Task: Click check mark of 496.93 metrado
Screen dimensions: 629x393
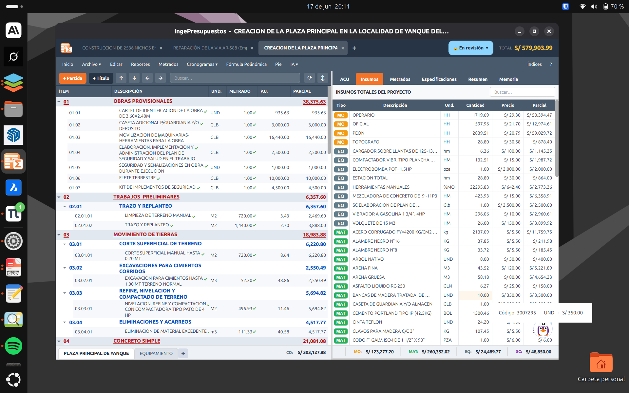Action: (254, 309)
